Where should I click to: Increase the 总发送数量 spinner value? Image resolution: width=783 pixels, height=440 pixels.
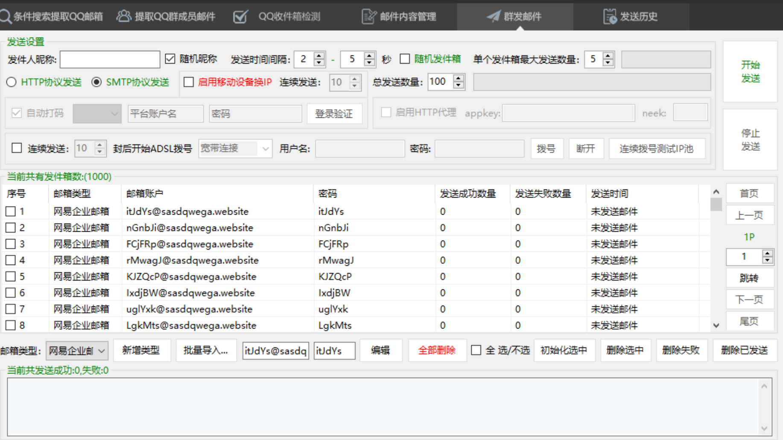point(459,79)
